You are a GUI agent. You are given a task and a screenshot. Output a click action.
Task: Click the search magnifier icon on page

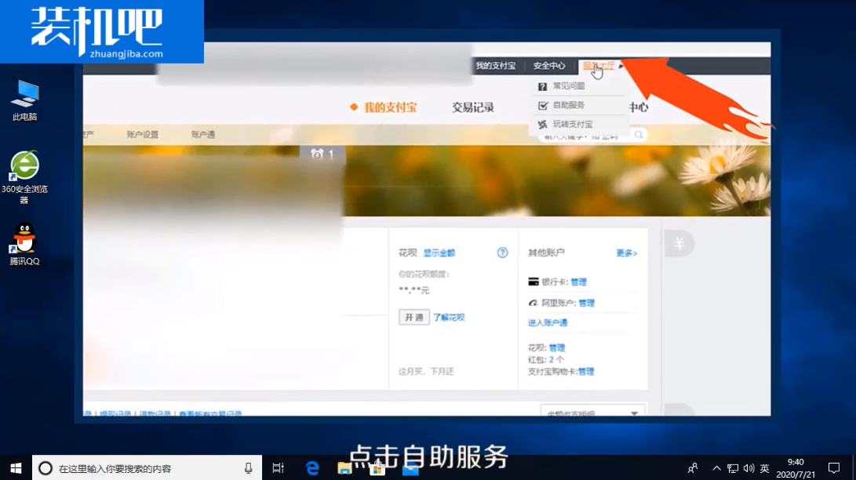point(639,135)
